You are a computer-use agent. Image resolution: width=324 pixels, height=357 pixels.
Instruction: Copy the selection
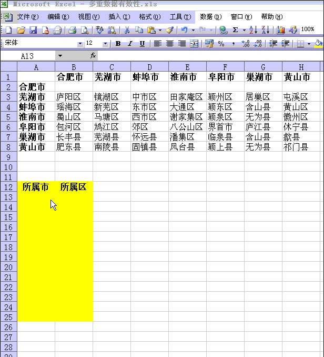point(139,30)
